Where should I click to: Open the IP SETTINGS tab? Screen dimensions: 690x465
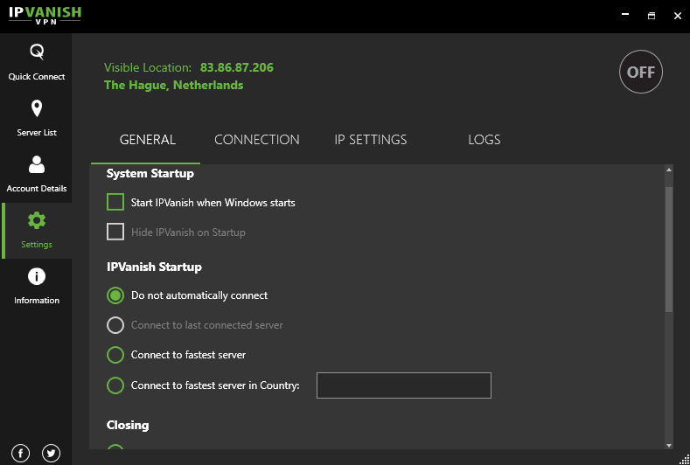[x=371, y=140]
